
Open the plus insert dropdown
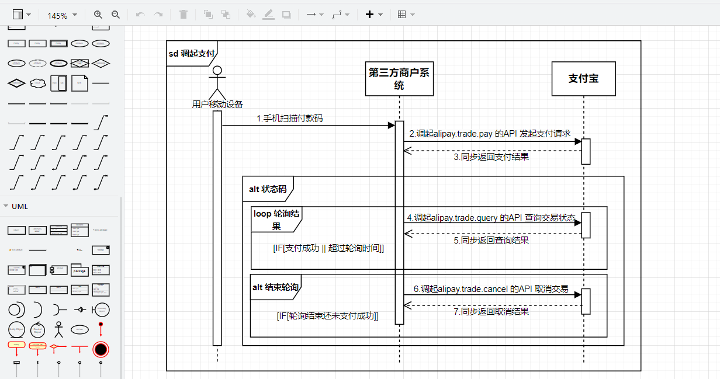(x=374, y=15)
